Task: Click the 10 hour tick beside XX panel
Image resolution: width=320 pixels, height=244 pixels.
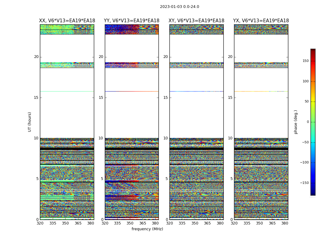Action: tap(36, 138)
